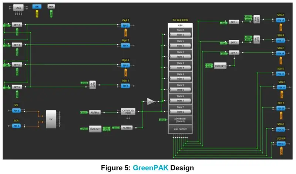296x174 pixels.
Task: Select the yellow VDD tag under the VDD block
Action: coord(37,14)
